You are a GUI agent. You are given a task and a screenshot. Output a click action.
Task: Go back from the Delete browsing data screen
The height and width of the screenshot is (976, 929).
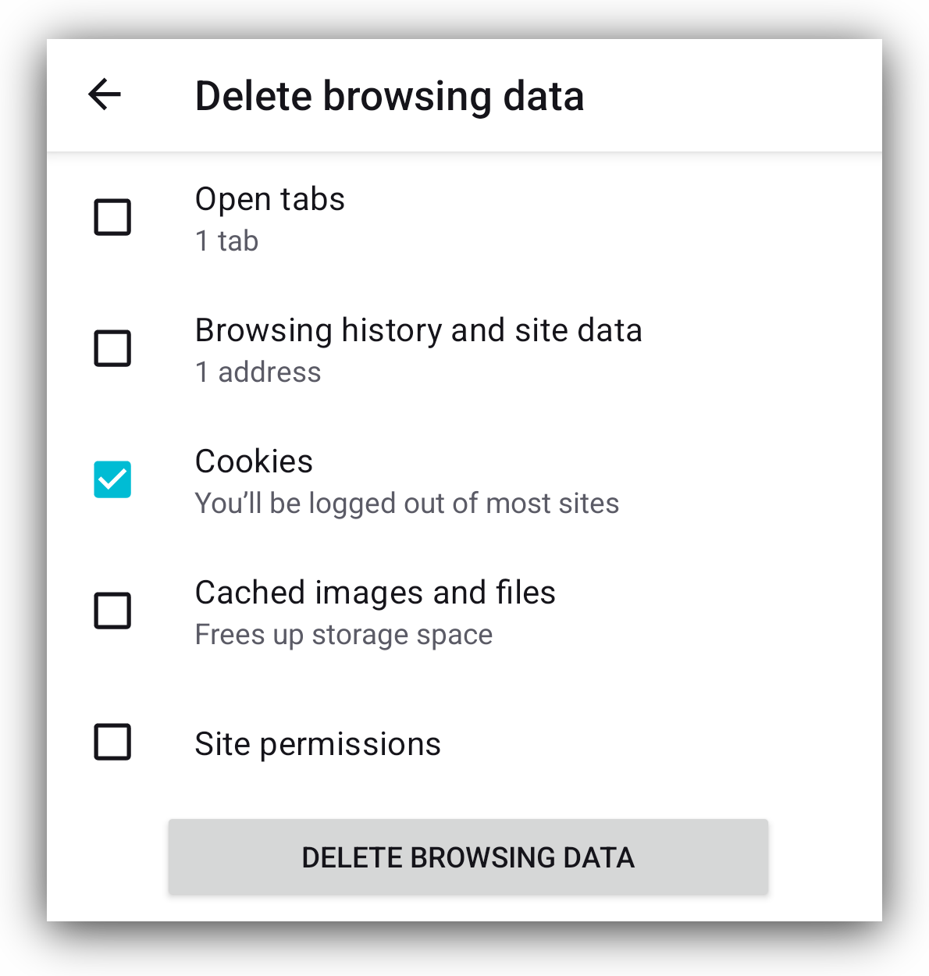click(105, 95)
